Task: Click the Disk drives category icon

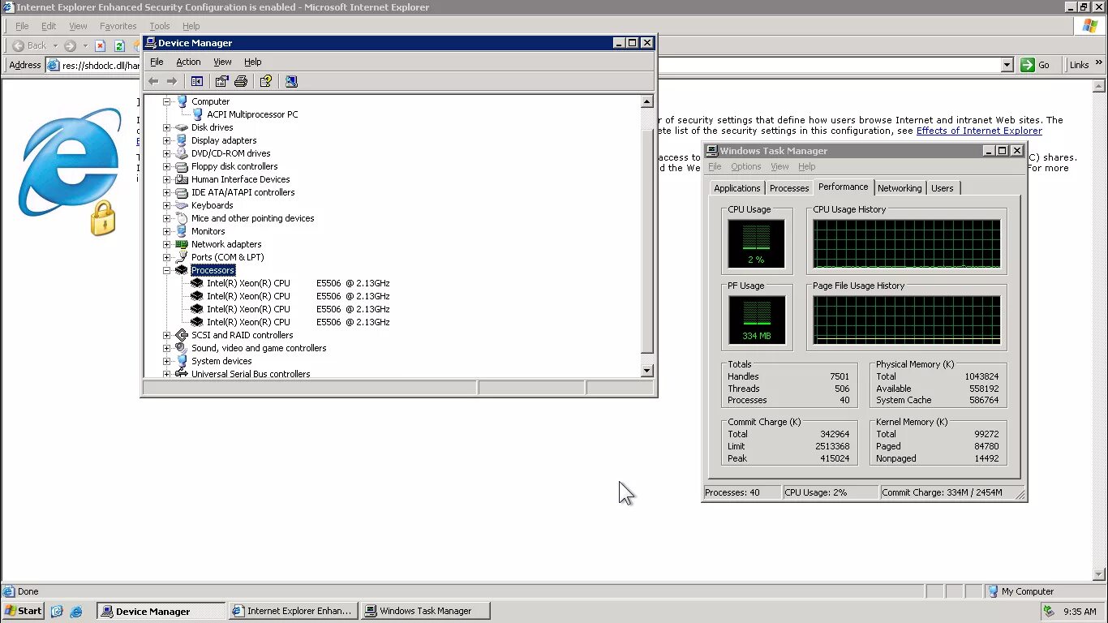Action: point(182,127)
